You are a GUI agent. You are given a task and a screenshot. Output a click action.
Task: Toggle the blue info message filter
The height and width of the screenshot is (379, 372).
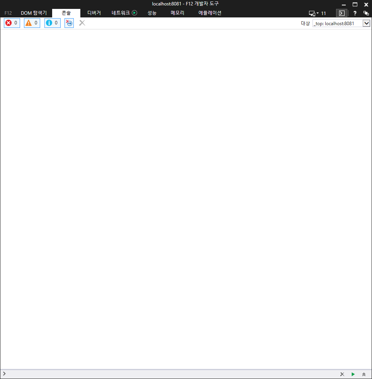click(53, 23)
